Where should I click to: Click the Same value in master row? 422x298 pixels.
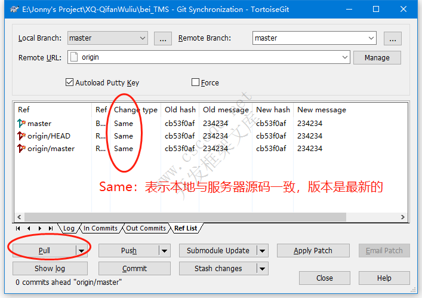pos(124,124)
